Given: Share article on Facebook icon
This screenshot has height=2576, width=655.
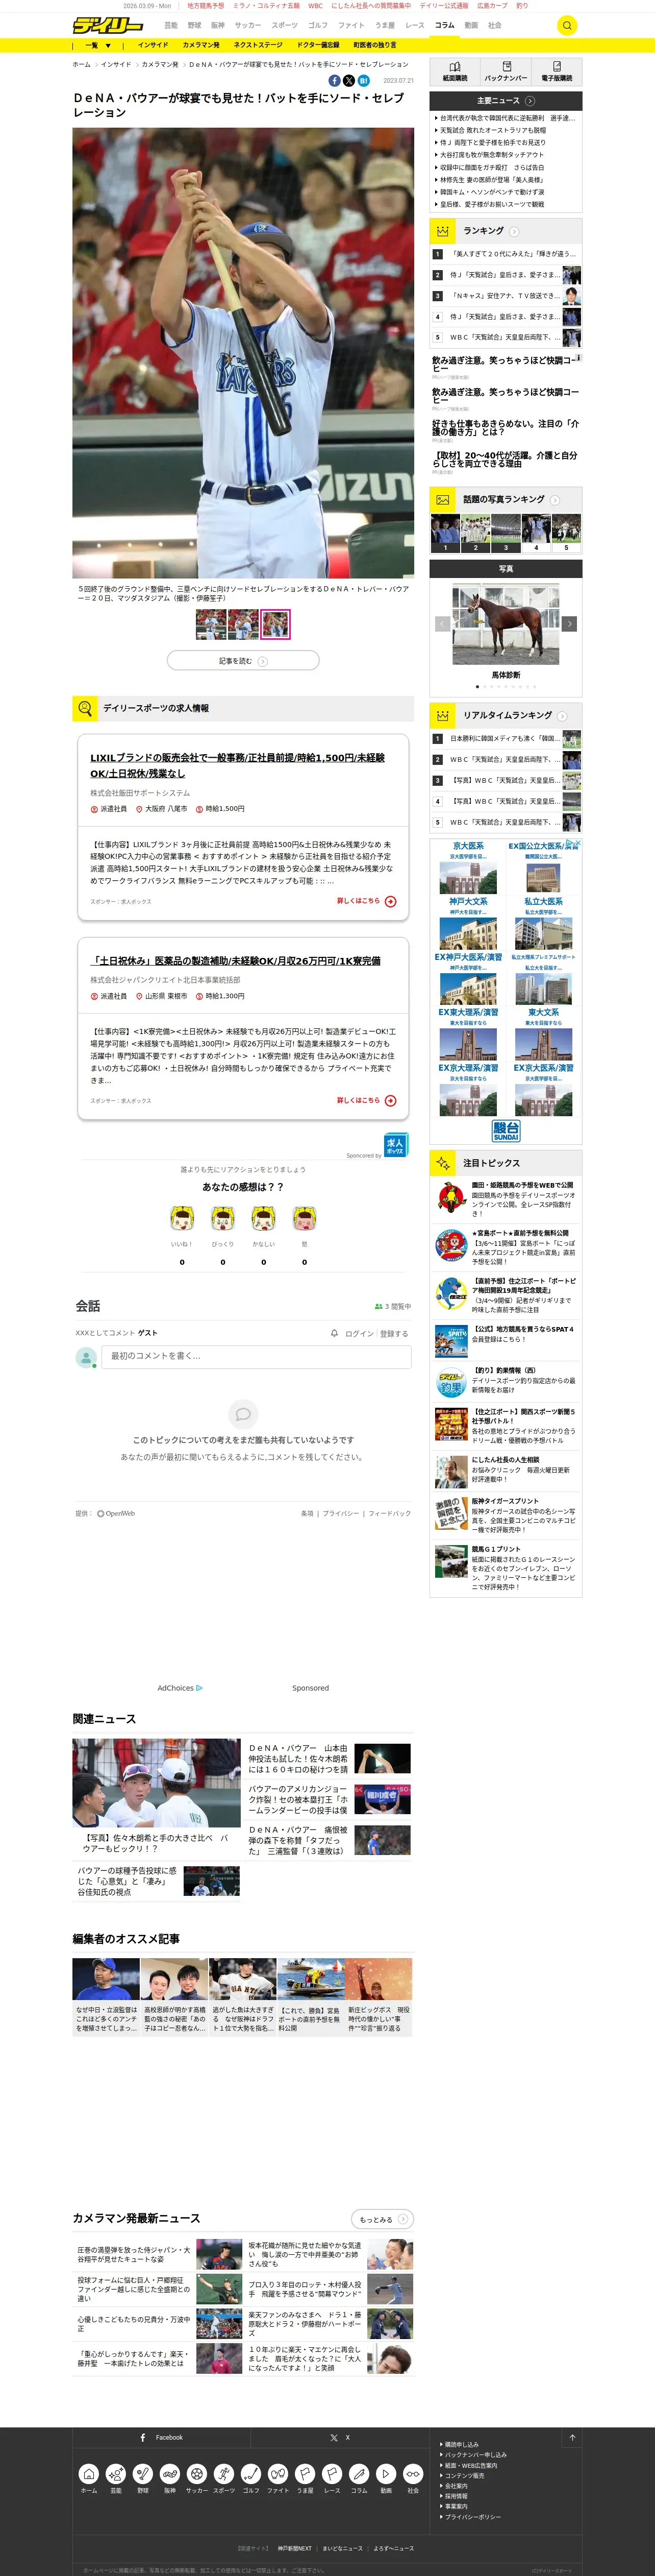Looking at the screenshot, I should [335, 80].
